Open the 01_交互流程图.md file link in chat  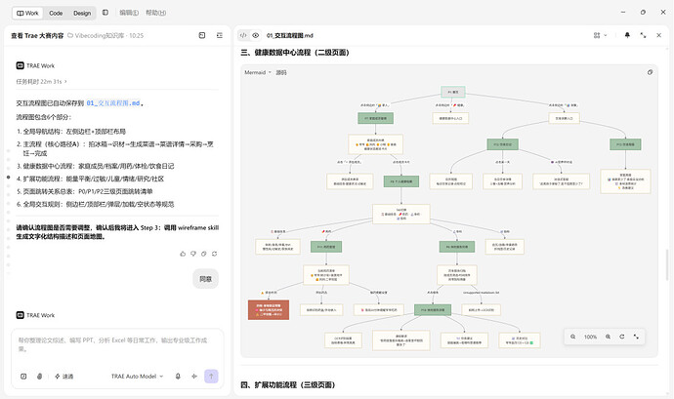(113, 103)
